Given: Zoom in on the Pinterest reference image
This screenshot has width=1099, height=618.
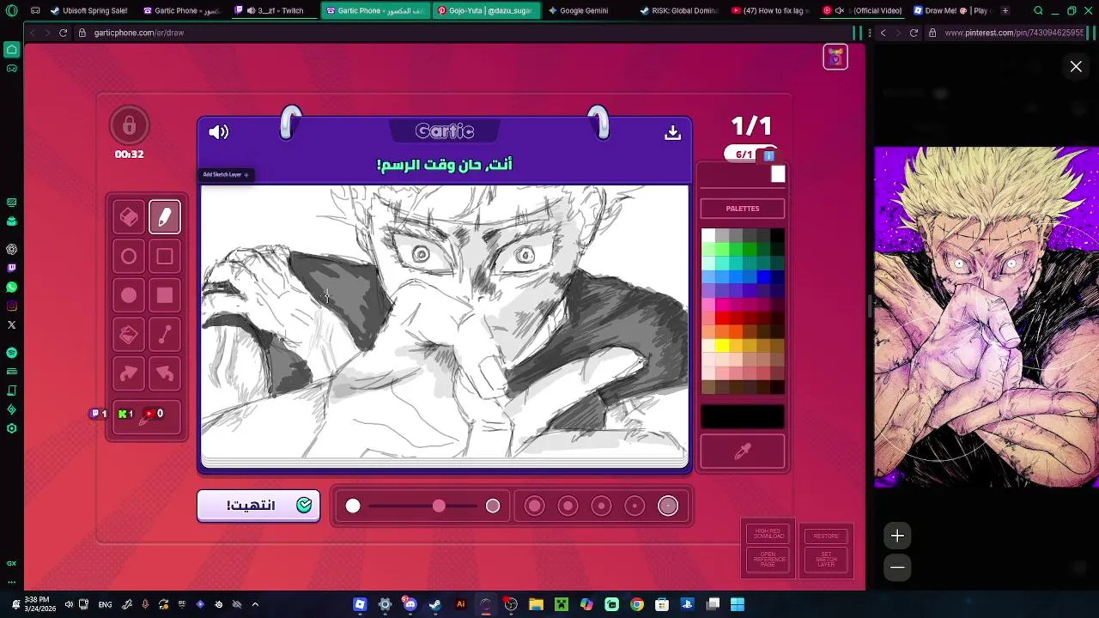Looking at the screenshot, I should (x=897, y=536).
